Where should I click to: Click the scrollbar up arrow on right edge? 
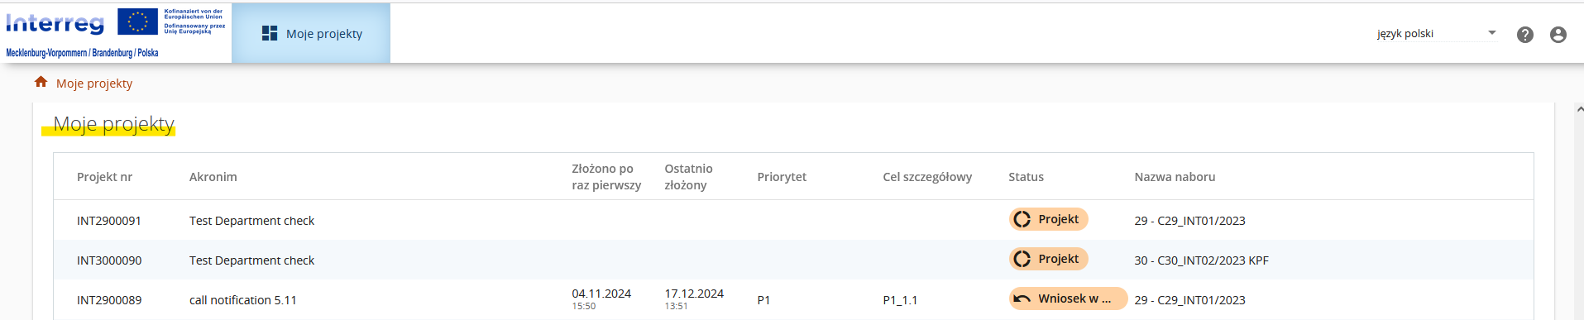(1579, 109)
